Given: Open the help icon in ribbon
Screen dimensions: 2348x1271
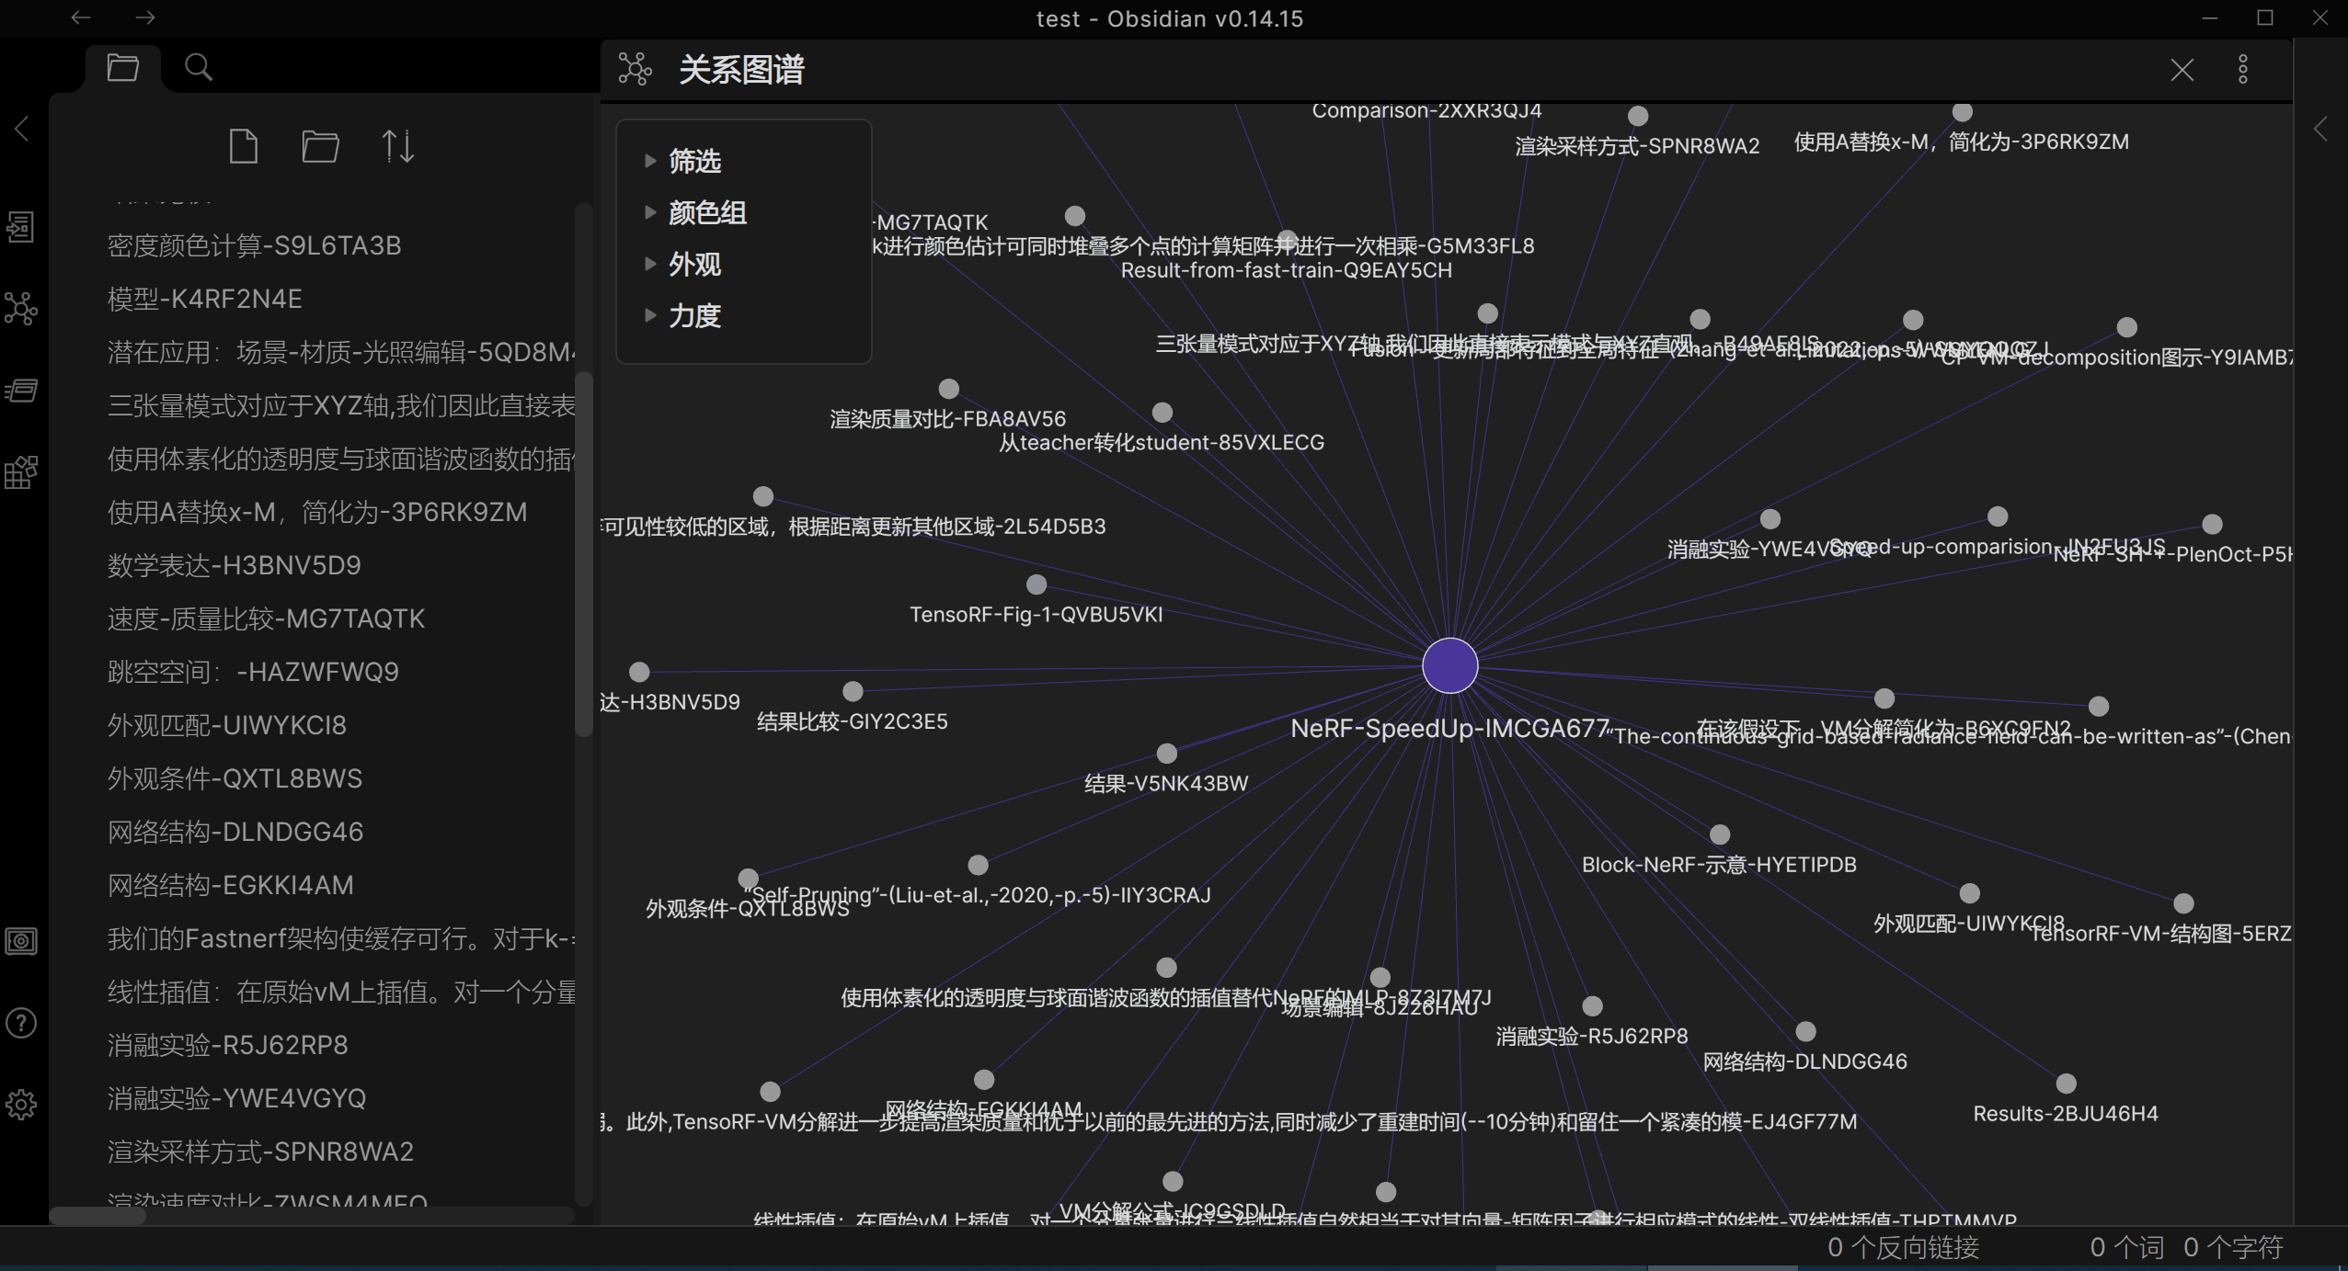Looking at the screenshot, I should [21, 1023].
